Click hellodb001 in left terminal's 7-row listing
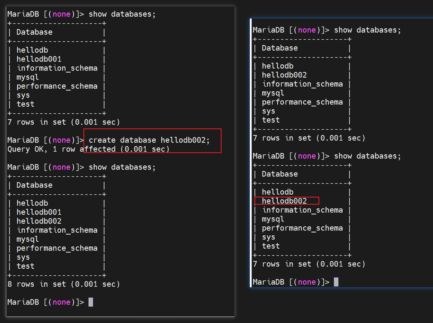The width and height of the screenshot is (433, 323). coord(39,59)
